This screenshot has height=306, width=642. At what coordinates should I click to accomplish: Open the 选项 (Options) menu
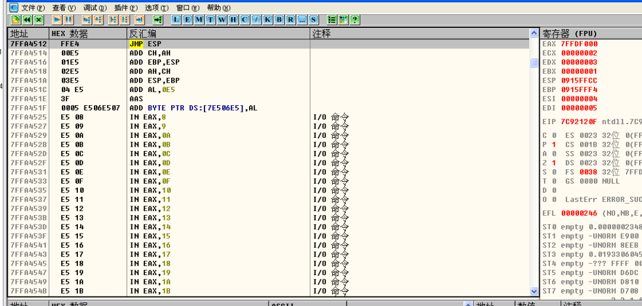(x=157, y=8)
